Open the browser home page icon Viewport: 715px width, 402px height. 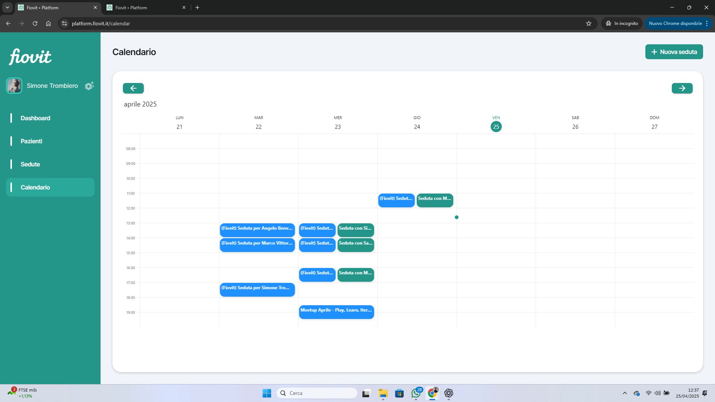click(x=48, y=23)
